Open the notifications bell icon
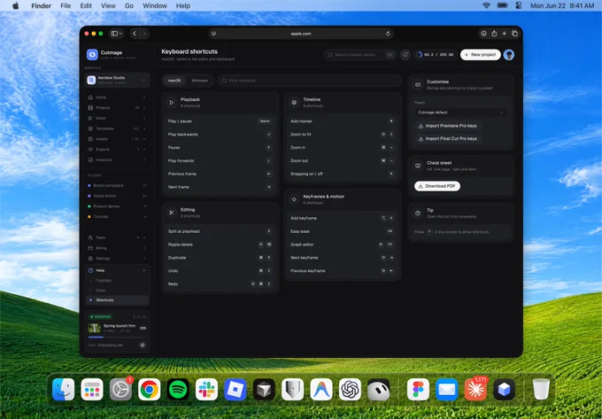 point(405,55)
